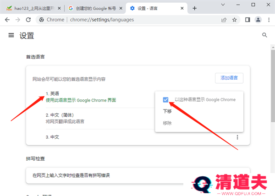Click the browser forward arrow
This screenshot has width=275, height=196.
pos(18,20)
